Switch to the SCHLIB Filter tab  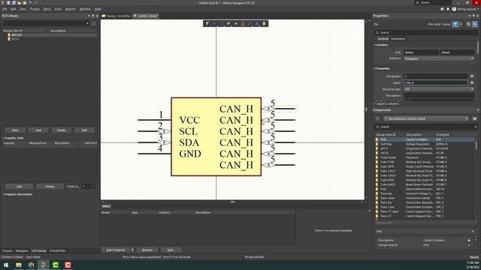(57, 250)
